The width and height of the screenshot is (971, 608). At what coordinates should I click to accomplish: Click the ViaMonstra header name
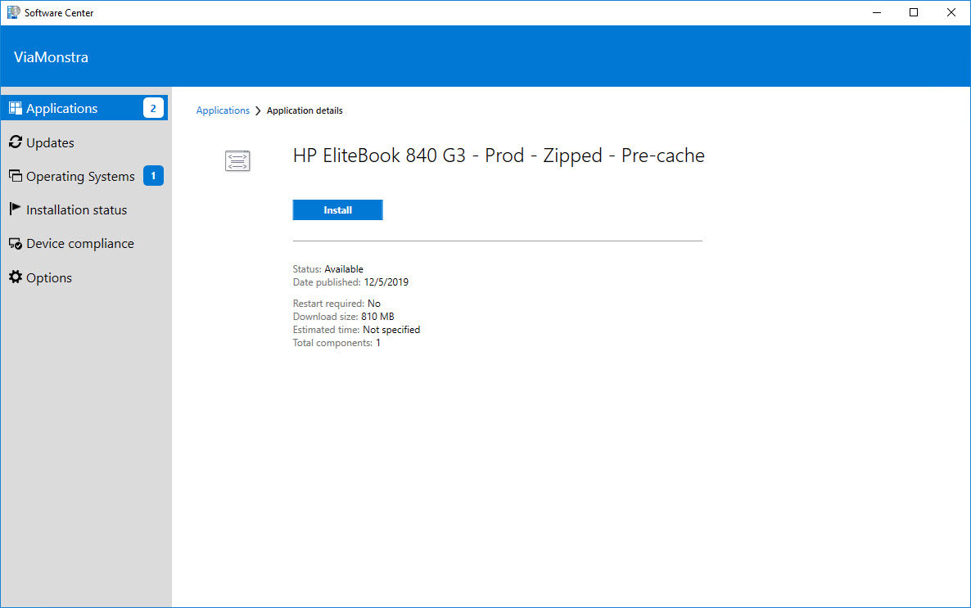point(51,57)
